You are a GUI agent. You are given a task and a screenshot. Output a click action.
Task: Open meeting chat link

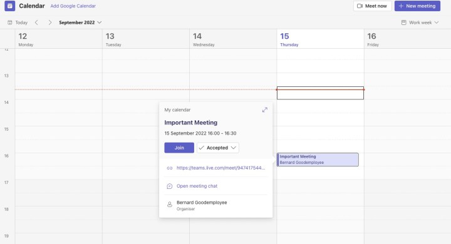(197, 186)
